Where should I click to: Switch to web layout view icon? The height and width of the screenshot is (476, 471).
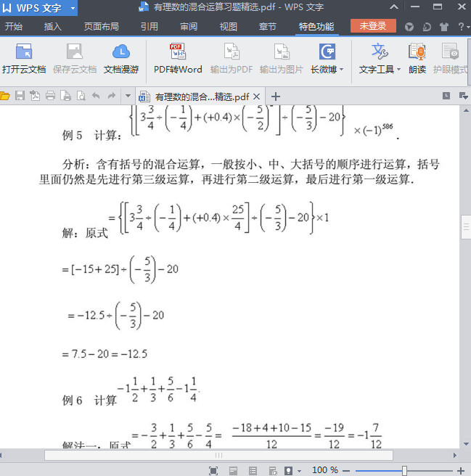273,471
